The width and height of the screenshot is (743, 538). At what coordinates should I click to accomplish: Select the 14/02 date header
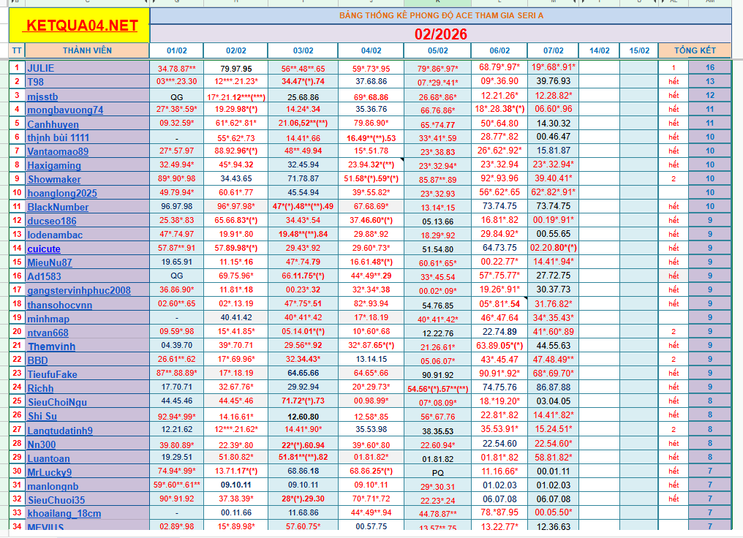(599, 50)
